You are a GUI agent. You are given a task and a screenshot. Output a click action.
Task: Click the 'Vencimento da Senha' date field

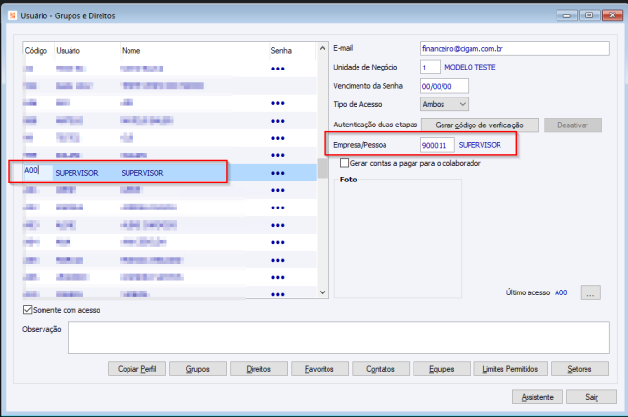click(444, 86)
